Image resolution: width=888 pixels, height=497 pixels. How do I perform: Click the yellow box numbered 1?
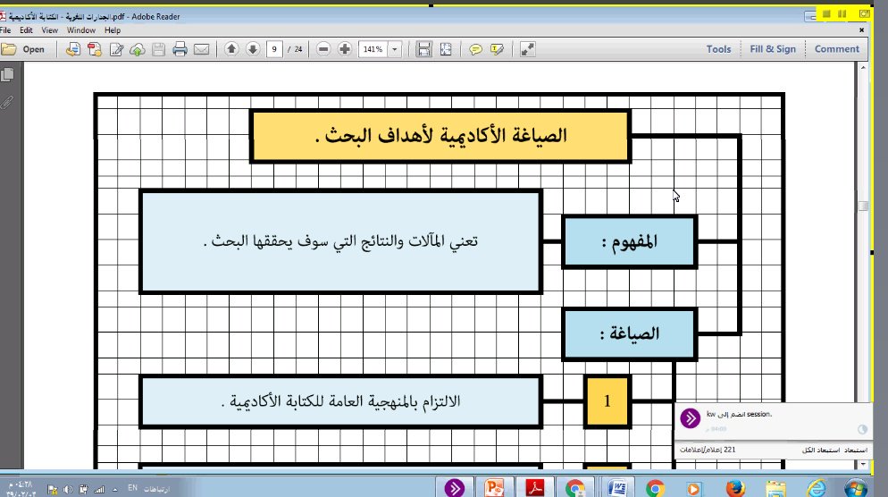[x=607, y=401]
